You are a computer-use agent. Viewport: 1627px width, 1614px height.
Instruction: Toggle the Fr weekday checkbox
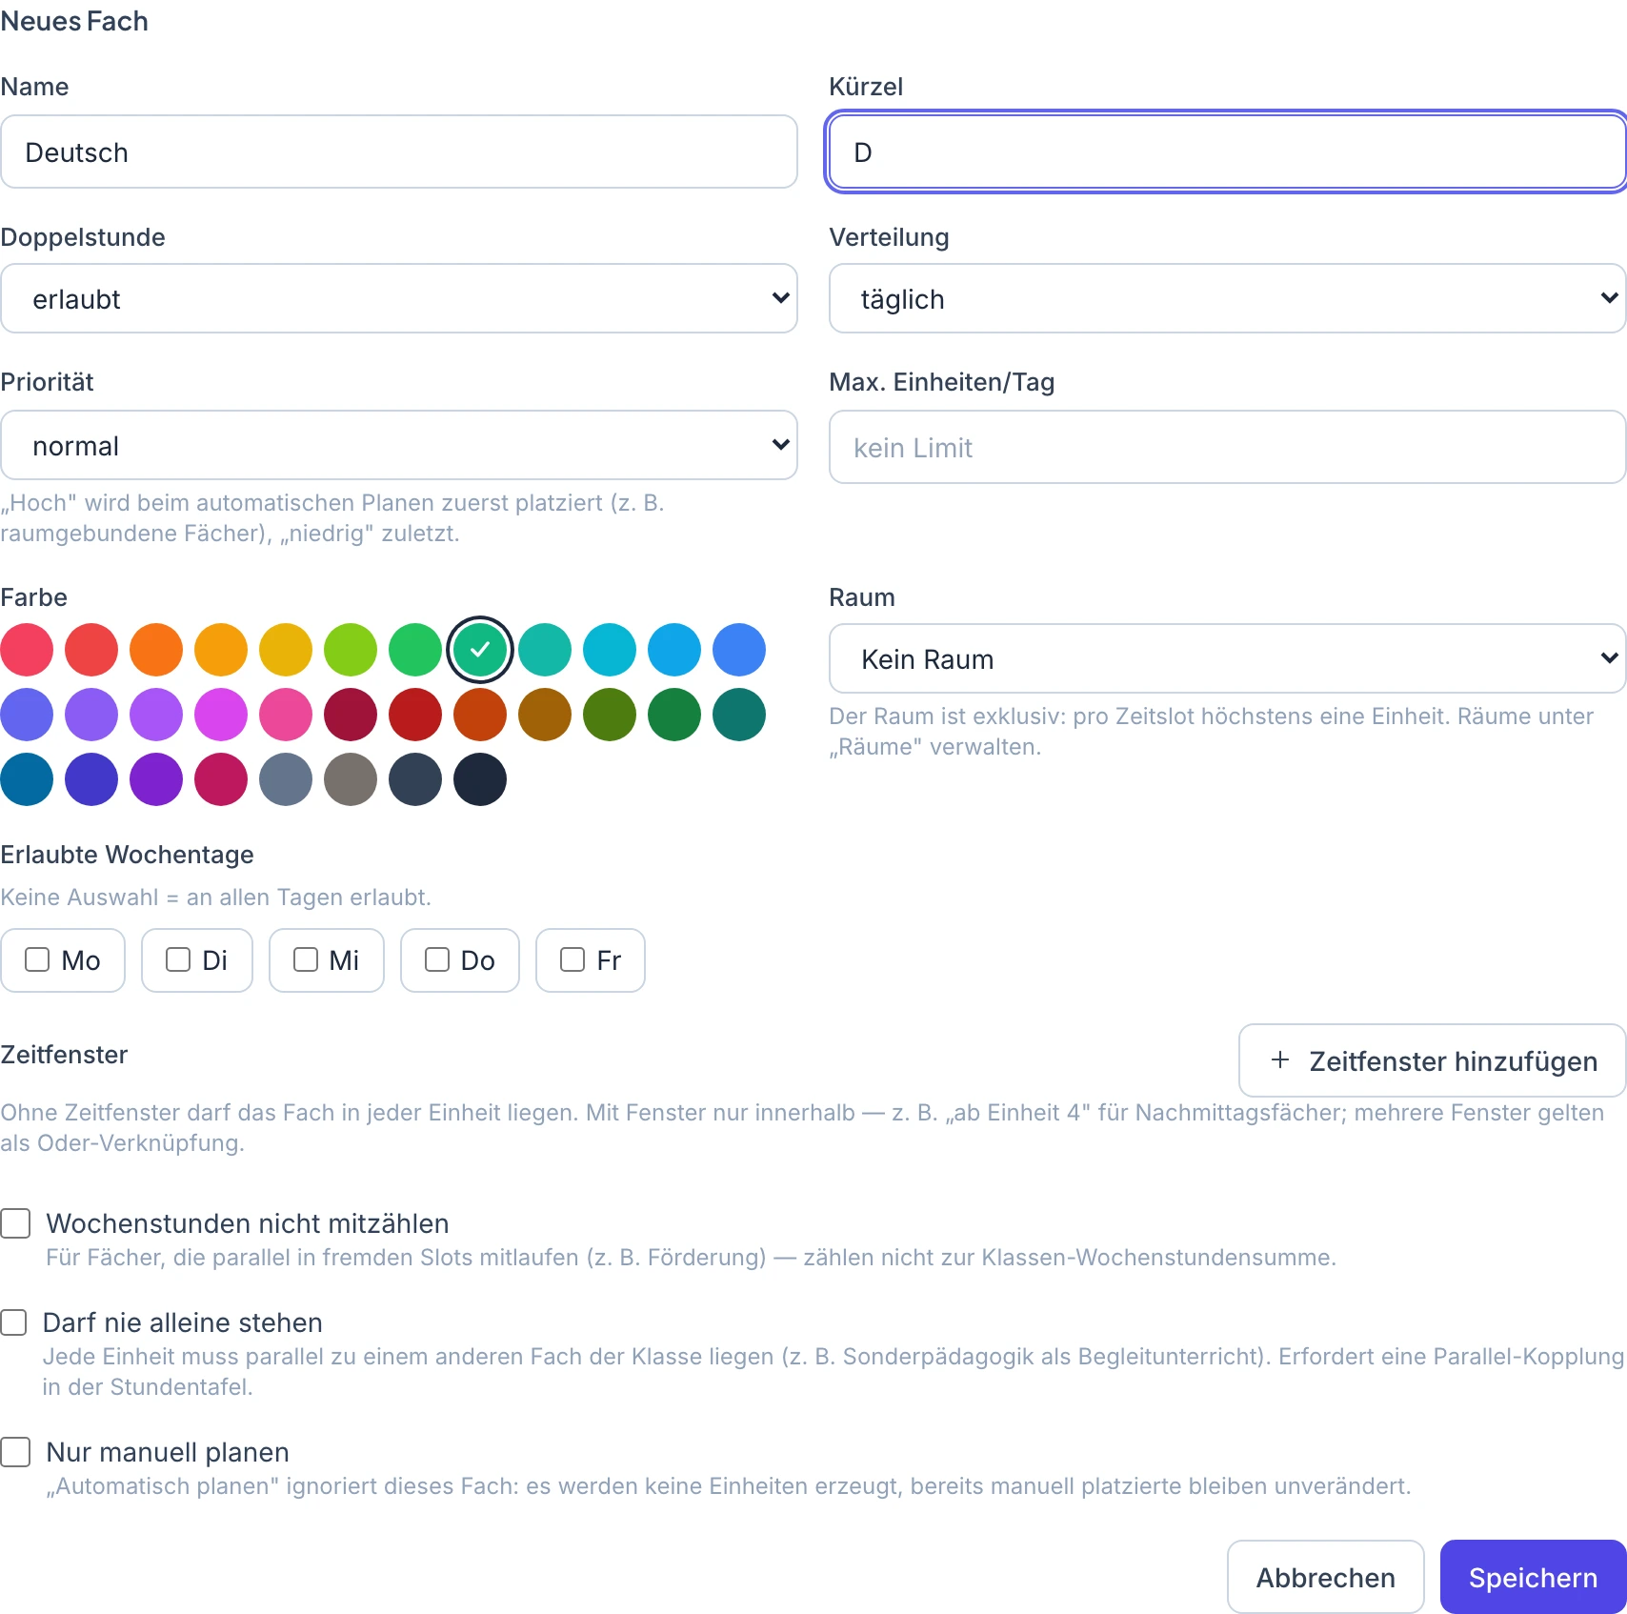pyautogui.click(x=572, y=959)
